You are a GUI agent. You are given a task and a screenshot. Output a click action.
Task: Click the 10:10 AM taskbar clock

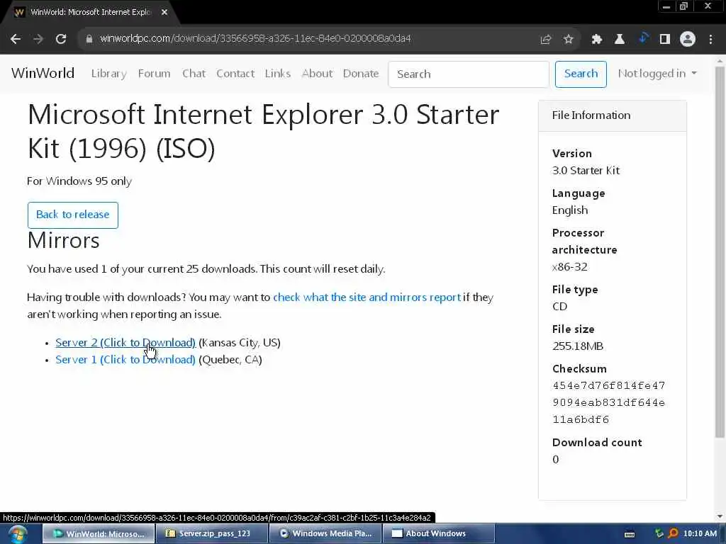point(700,534)
